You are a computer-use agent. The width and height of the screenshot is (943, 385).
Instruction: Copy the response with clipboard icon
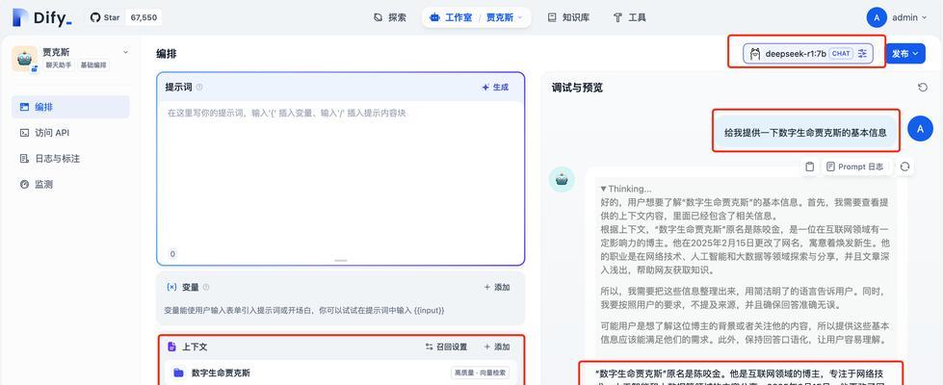pos(809,167)
